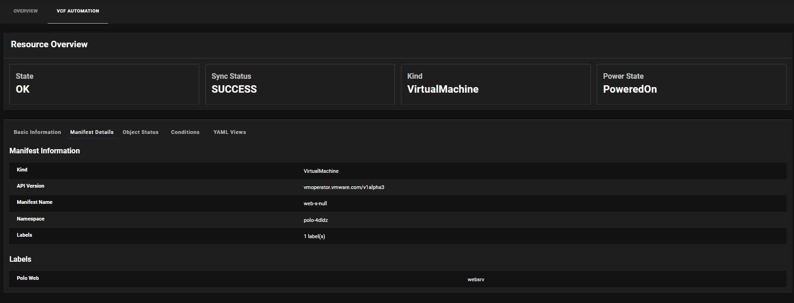The width and height of the screenshot is (794, 303).
Task: Select the Labels row label in the manifest table
Action: pyautogui.click(x=25, y=235)
